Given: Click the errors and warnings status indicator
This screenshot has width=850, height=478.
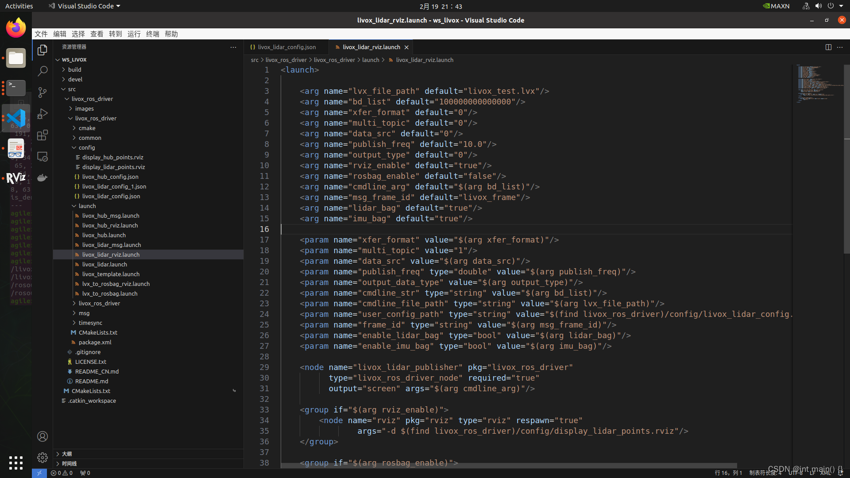Looking at the screenshot, I should tap(62, 473).
